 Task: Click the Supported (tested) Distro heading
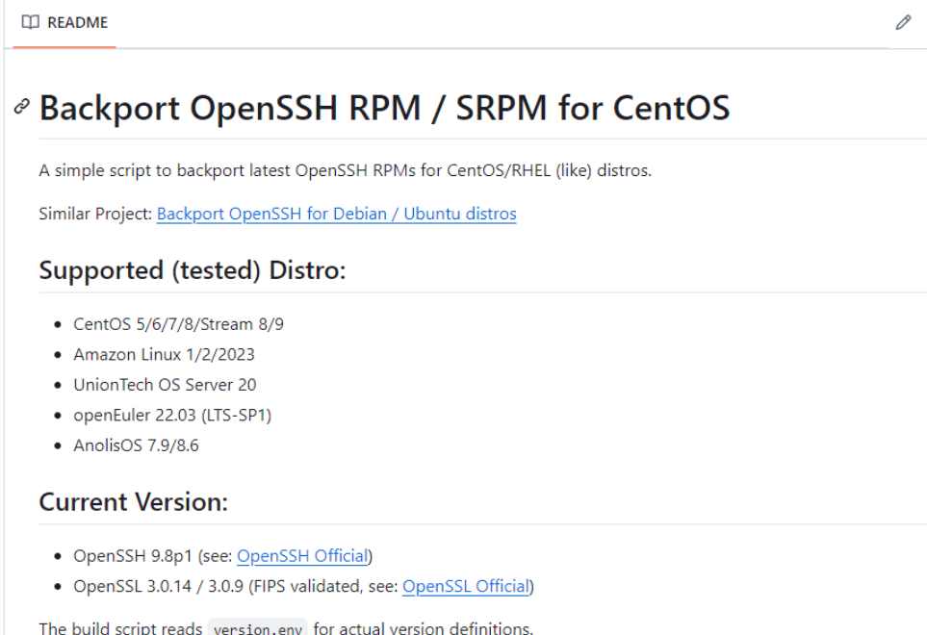[x=192, y=270]
